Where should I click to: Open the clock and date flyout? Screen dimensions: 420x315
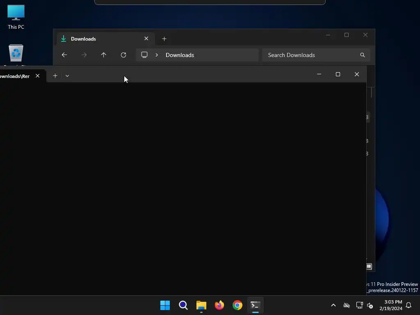coord(391,305)
